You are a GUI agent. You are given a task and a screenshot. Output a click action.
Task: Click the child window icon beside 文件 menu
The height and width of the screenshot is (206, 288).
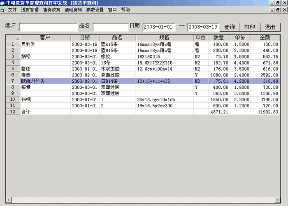[x=2, y=10]
